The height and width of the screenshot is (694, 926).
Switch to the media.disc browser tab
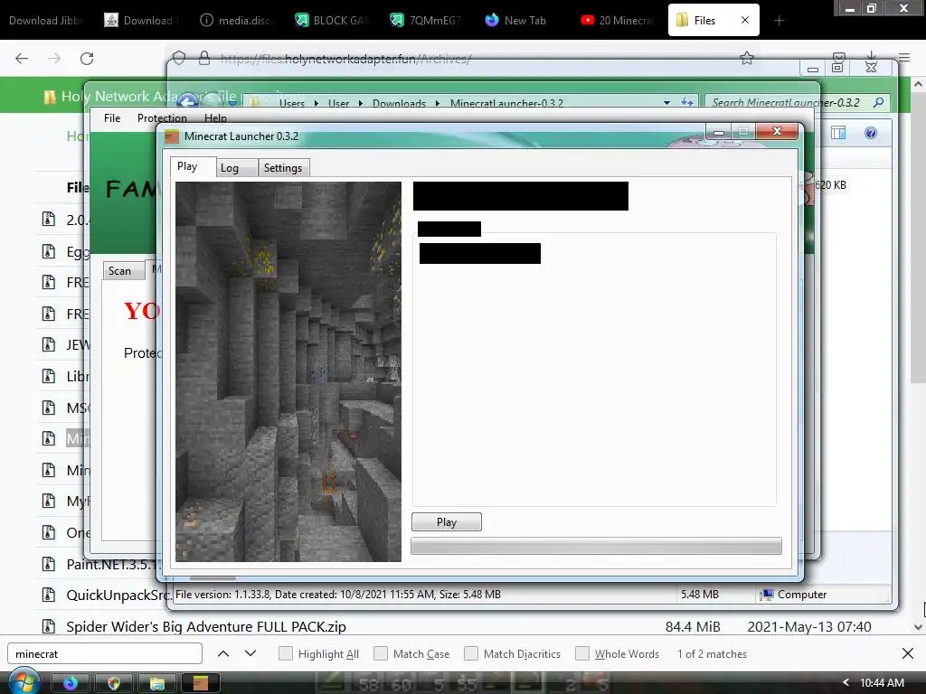[x=237, y=20]
